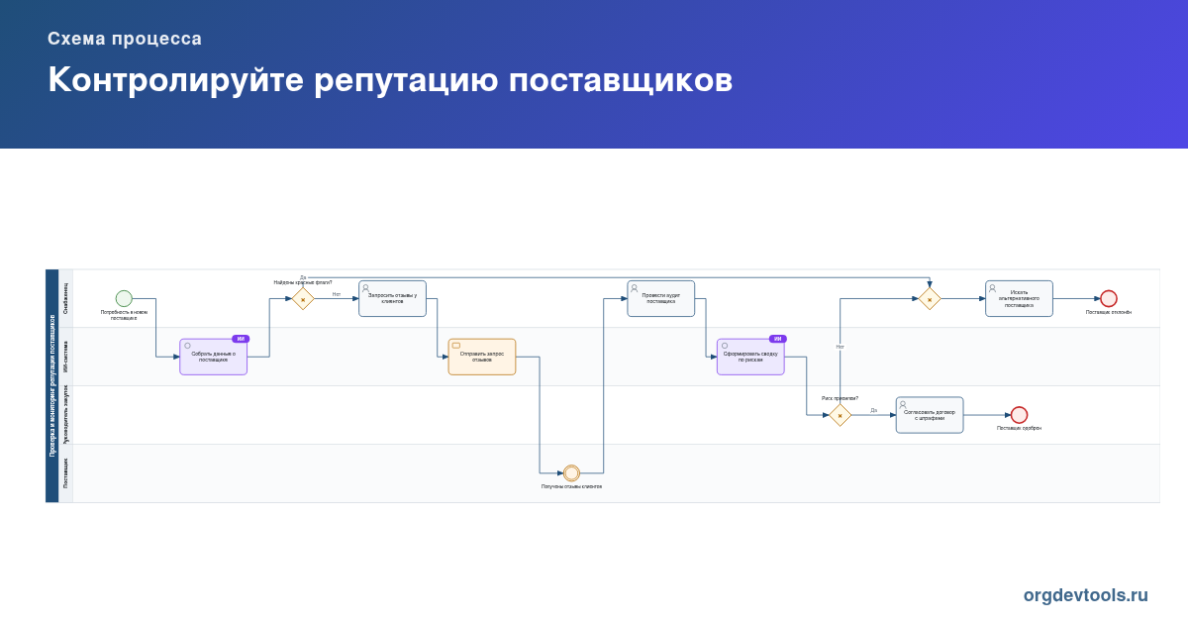
Task: Select the 'Поставщик отклонён' end event circle
Action: tap(1109, 298)
